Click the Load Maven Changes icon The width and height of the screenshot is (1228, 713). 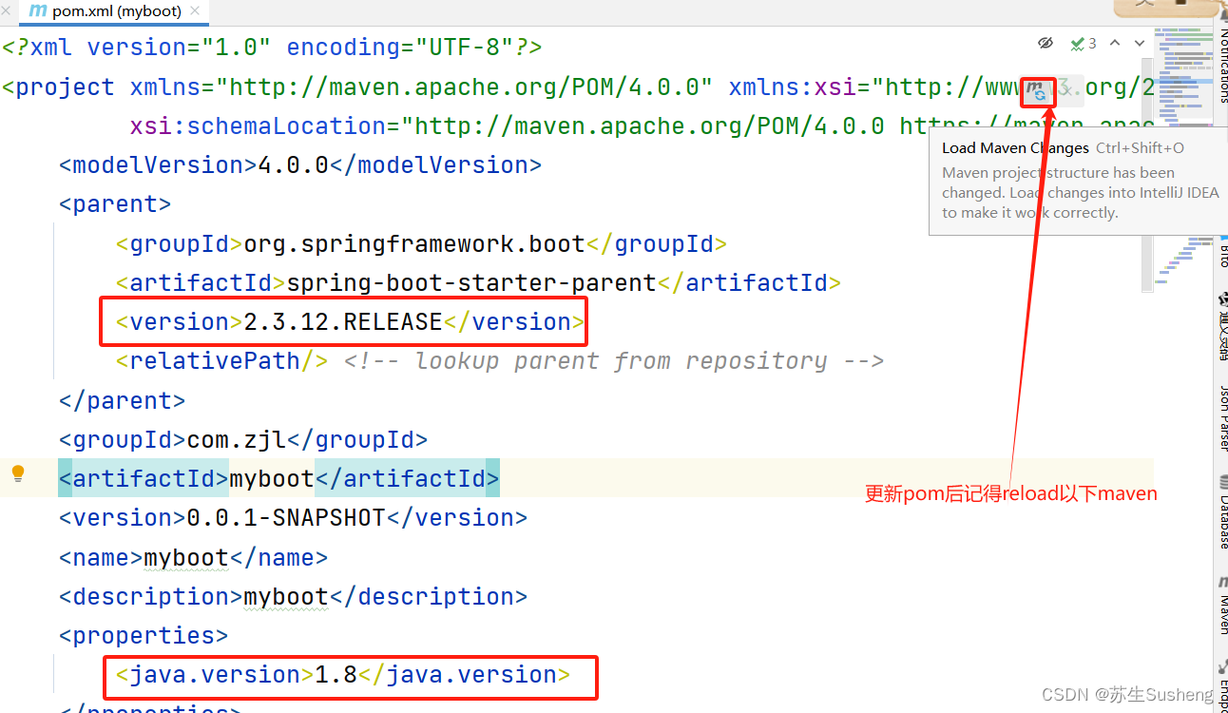pos(1037,90)
